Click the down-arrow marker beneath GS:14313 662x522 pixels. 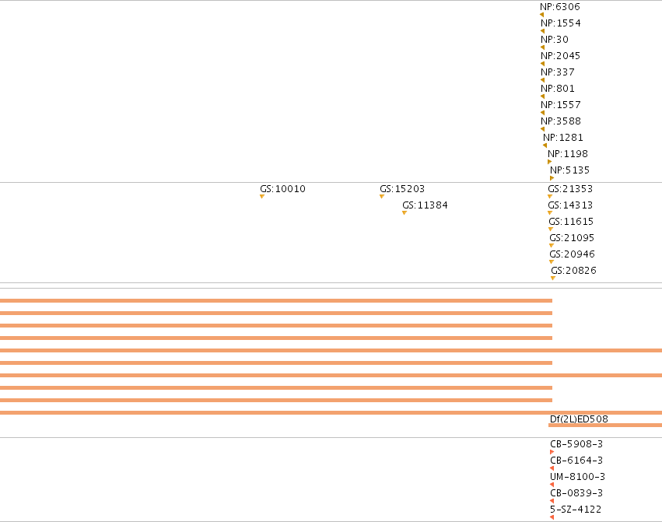tap(550, 213)
